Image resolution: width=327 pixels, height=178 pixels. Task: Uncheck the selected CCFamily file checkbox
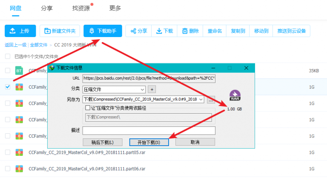click(x=8, y=87)
